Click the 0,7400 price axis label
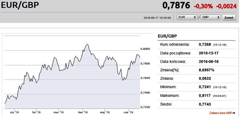 (145, 93)
